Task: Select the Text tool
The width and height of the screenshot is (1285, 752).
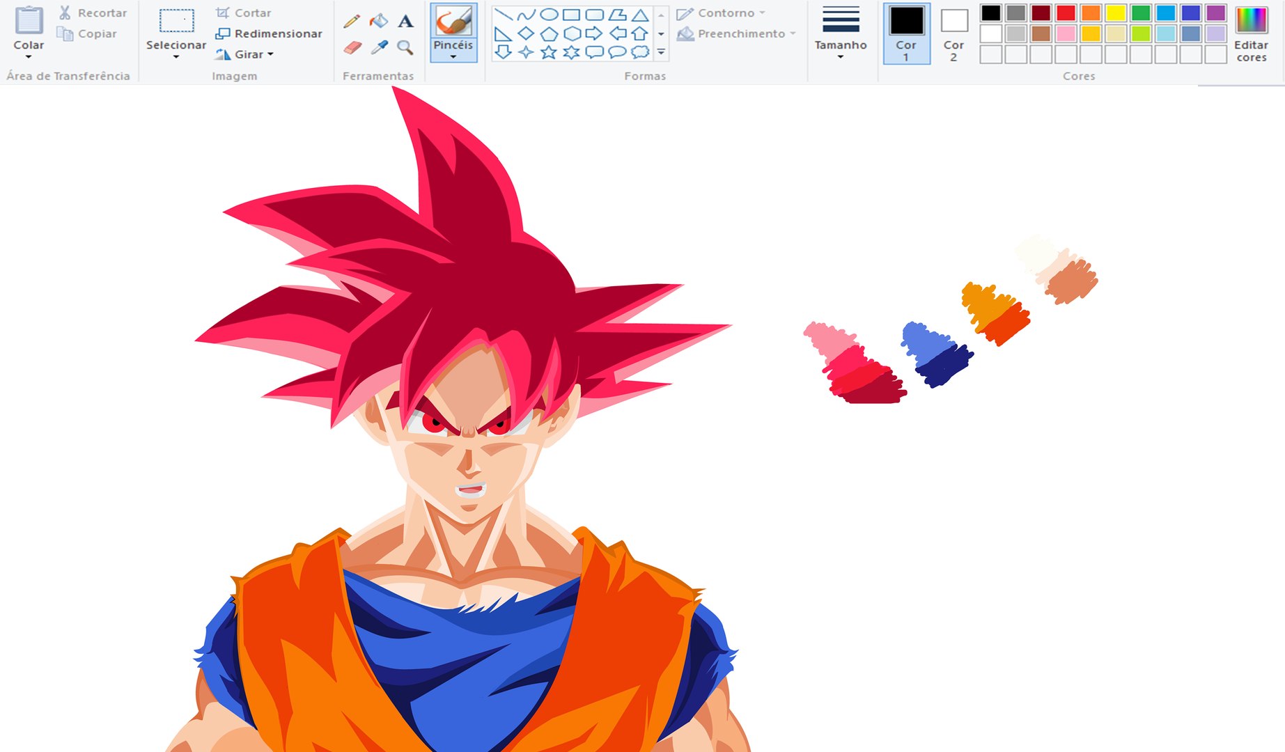Action: tap(405, 22)
